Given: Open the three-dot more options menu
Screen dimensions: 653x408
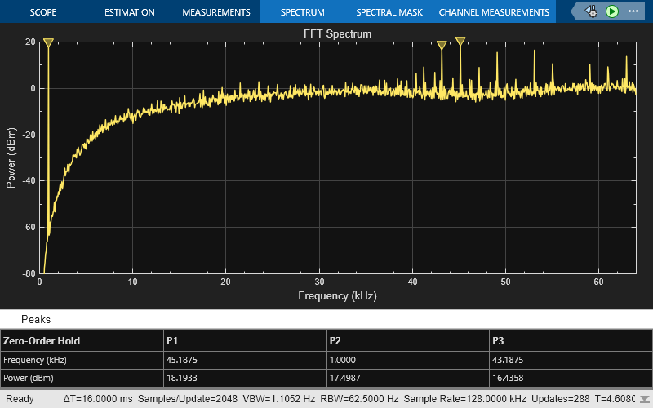Looking at the screenshot, I should coord(633,11).
